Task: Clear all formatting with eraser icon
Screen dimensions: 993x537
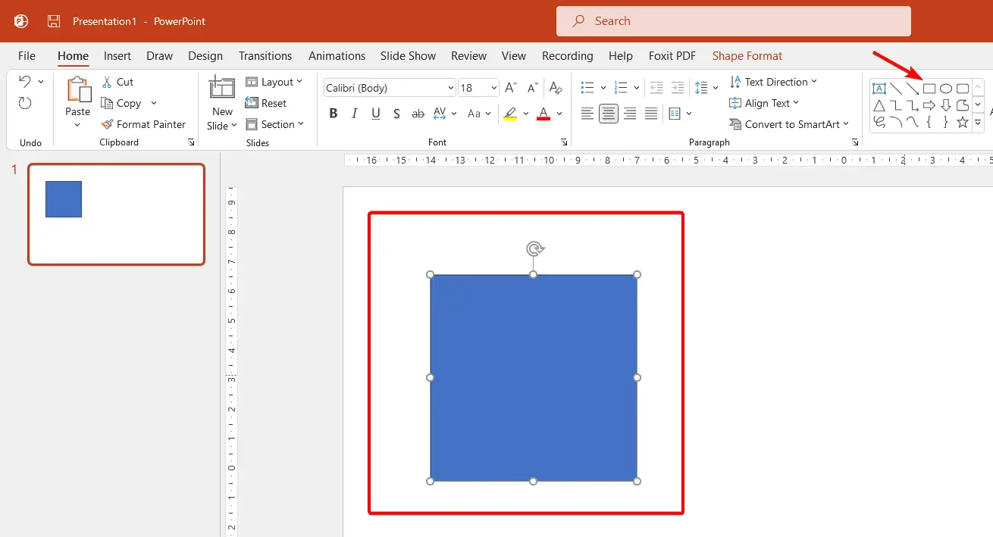Action: tap(556, 88)
